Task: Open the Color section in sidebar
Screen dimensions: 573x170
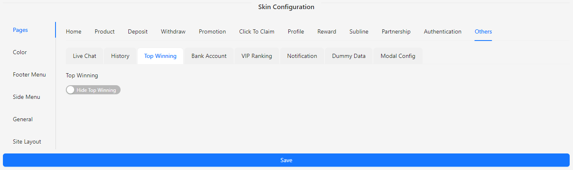Action: [20, 53]
